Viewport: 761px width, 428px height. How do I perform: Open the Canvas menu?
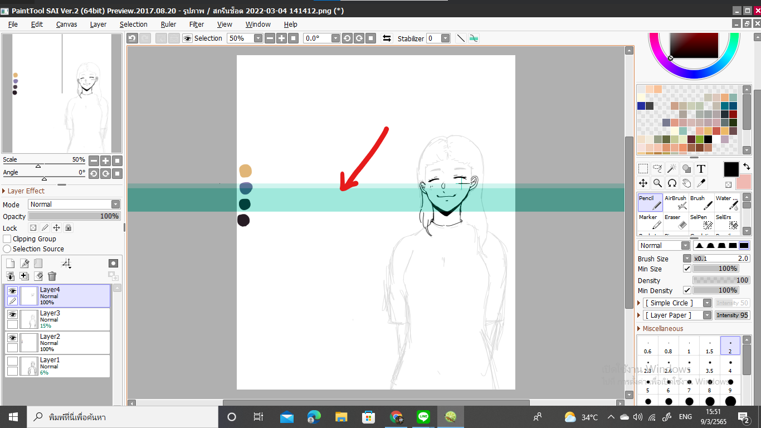pyautogui.click(x=66, y=25)
